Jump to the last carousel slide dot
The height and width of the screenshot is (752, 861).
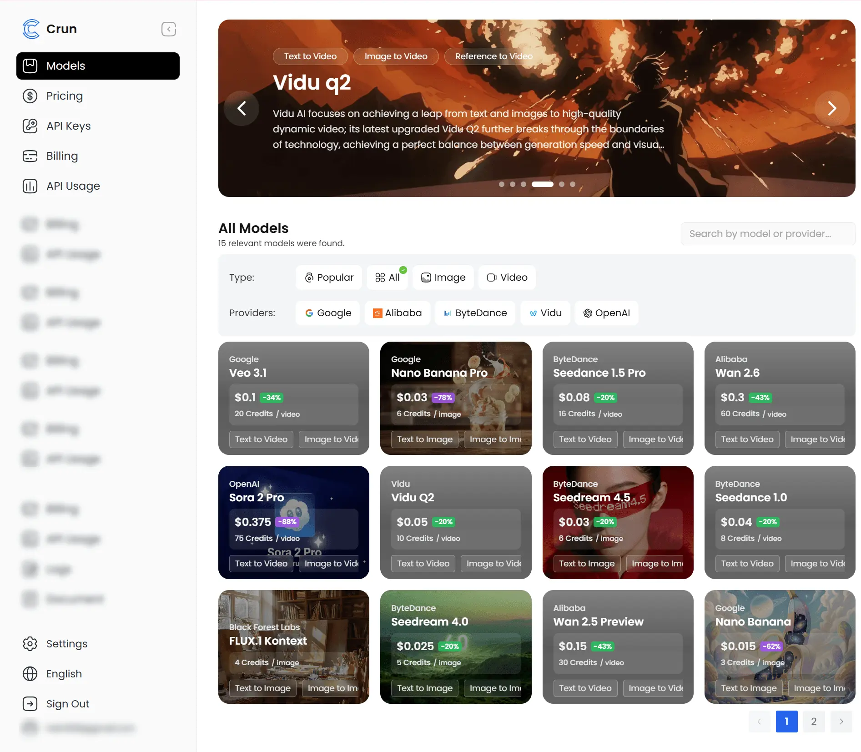point(573,184)
